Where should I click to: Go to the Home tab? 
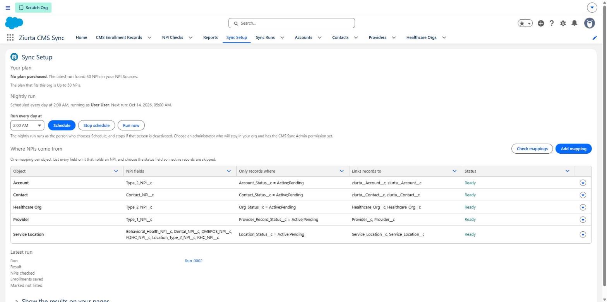coord(81,37)
